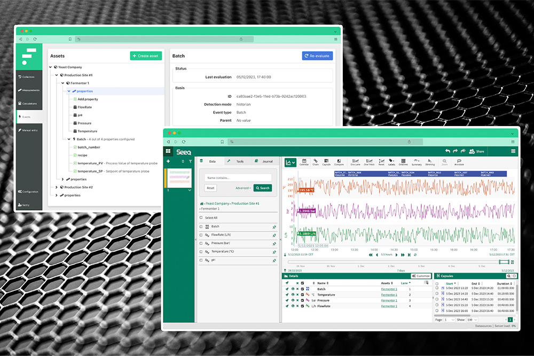Screen dimensions: 534x356
Task: Switch to the Tools tab
Action: (238, 161)
